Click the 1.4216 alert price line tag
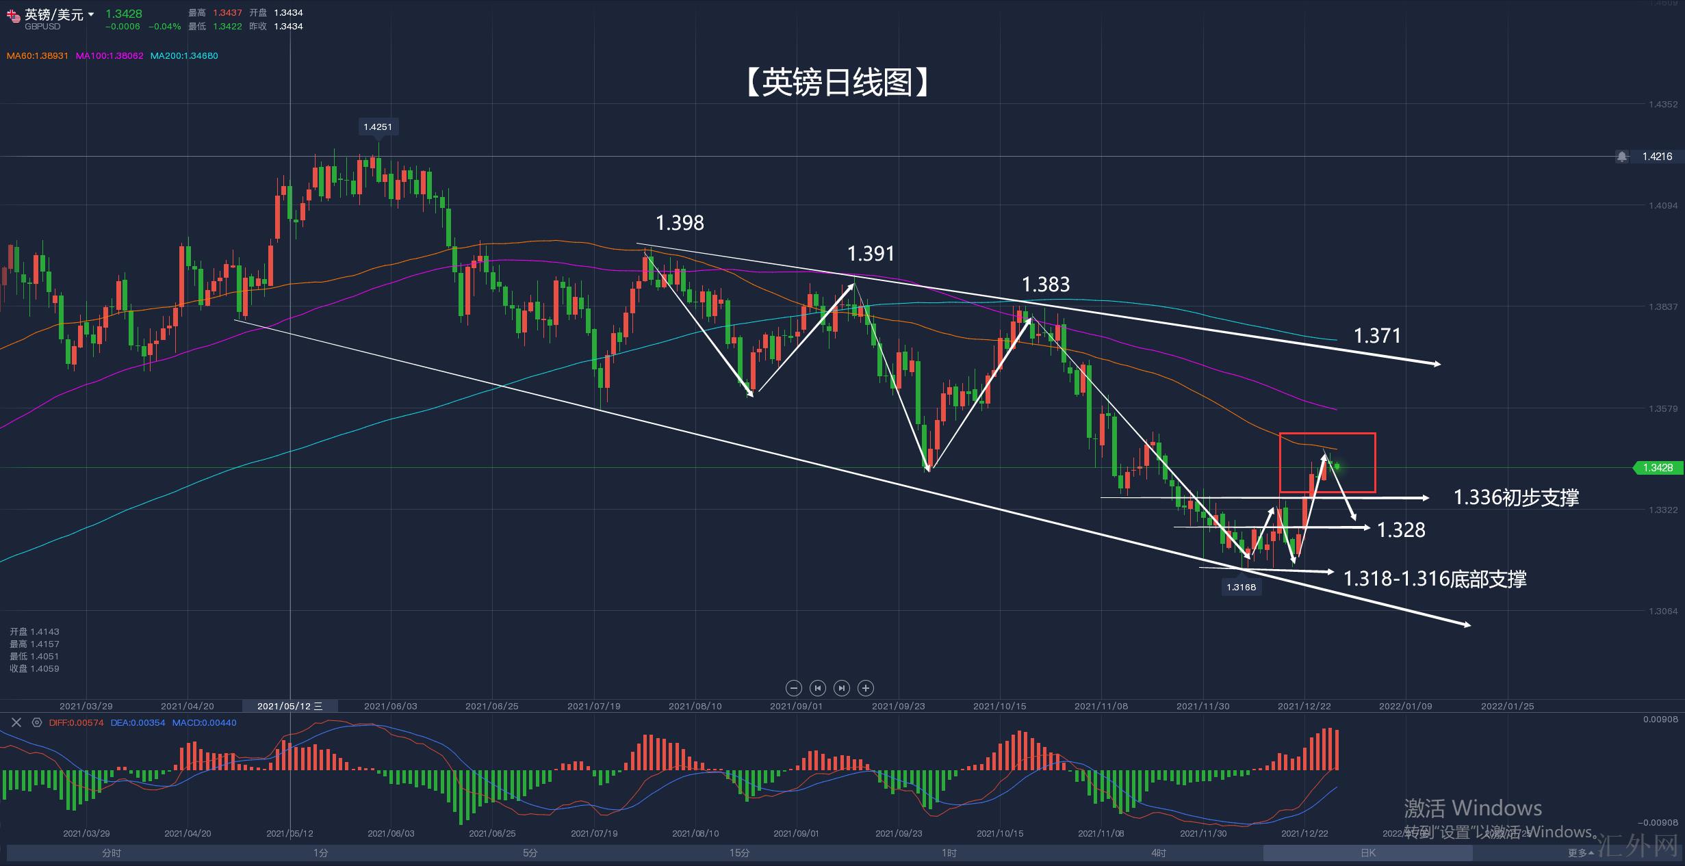 (1657, 157)
